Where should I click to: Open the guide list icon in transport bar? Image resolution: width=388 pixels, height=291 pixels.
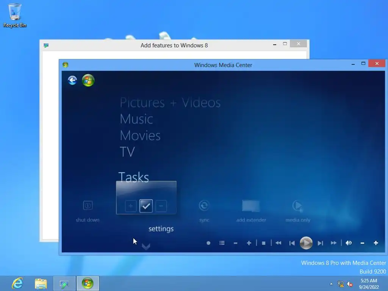pyautogui.click(x=222, y=243)
